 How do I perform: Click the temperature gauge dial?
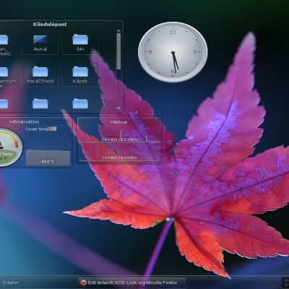point(9,147)
